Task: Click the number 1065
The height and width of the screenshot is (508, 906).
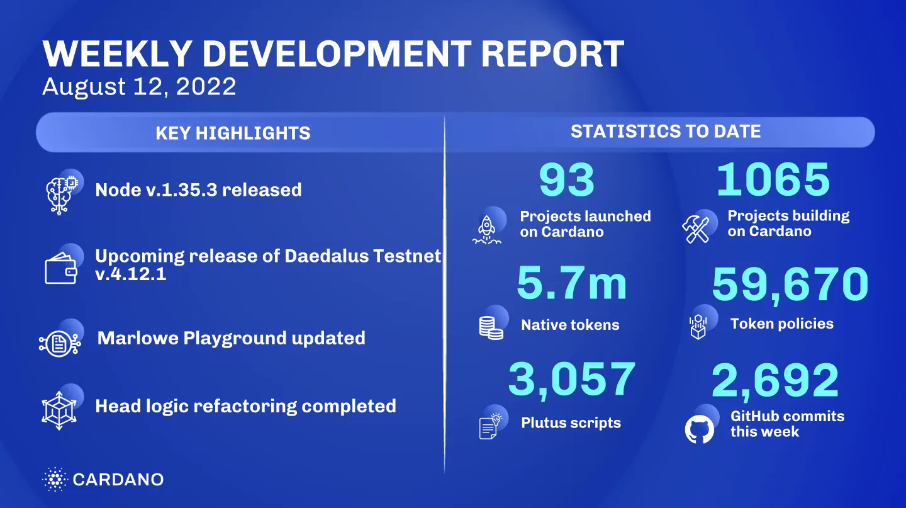Action: 773,179
